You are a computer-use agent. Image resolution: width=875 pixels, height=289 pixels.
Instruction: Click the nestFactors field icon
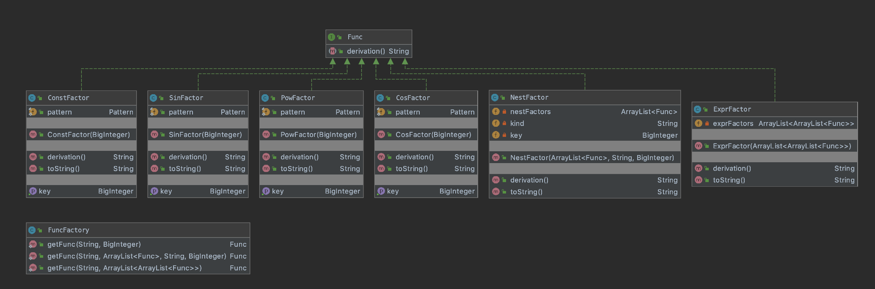[x=496, y=112]
